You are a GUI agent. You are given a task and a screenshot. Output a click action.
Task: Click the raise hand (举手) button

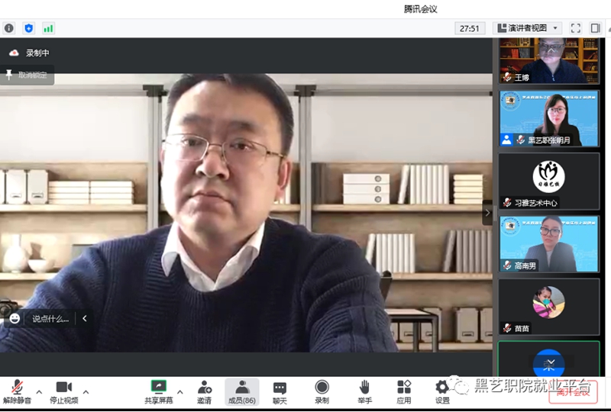[x=364, y=391]
